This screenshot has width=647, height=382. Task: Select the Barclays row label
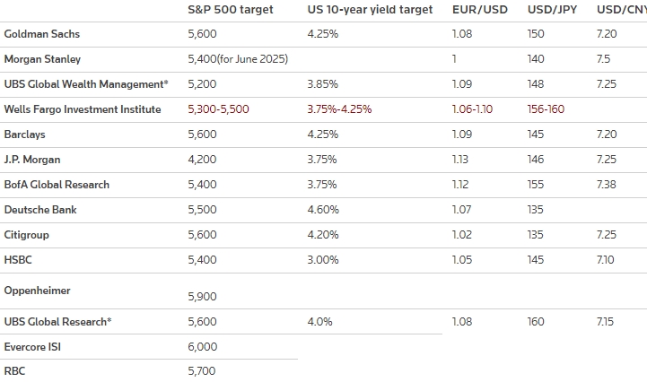point(25,135)
